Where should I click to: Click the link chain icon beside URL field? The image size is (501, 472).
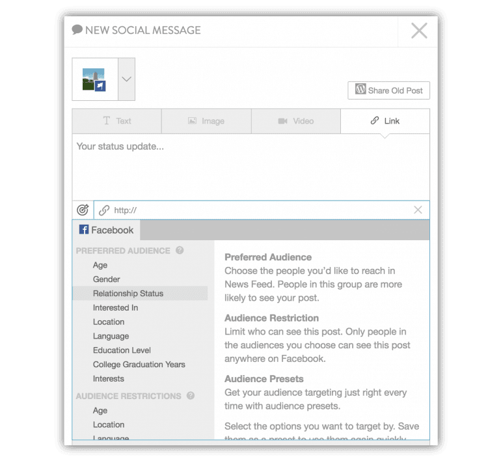104,210
